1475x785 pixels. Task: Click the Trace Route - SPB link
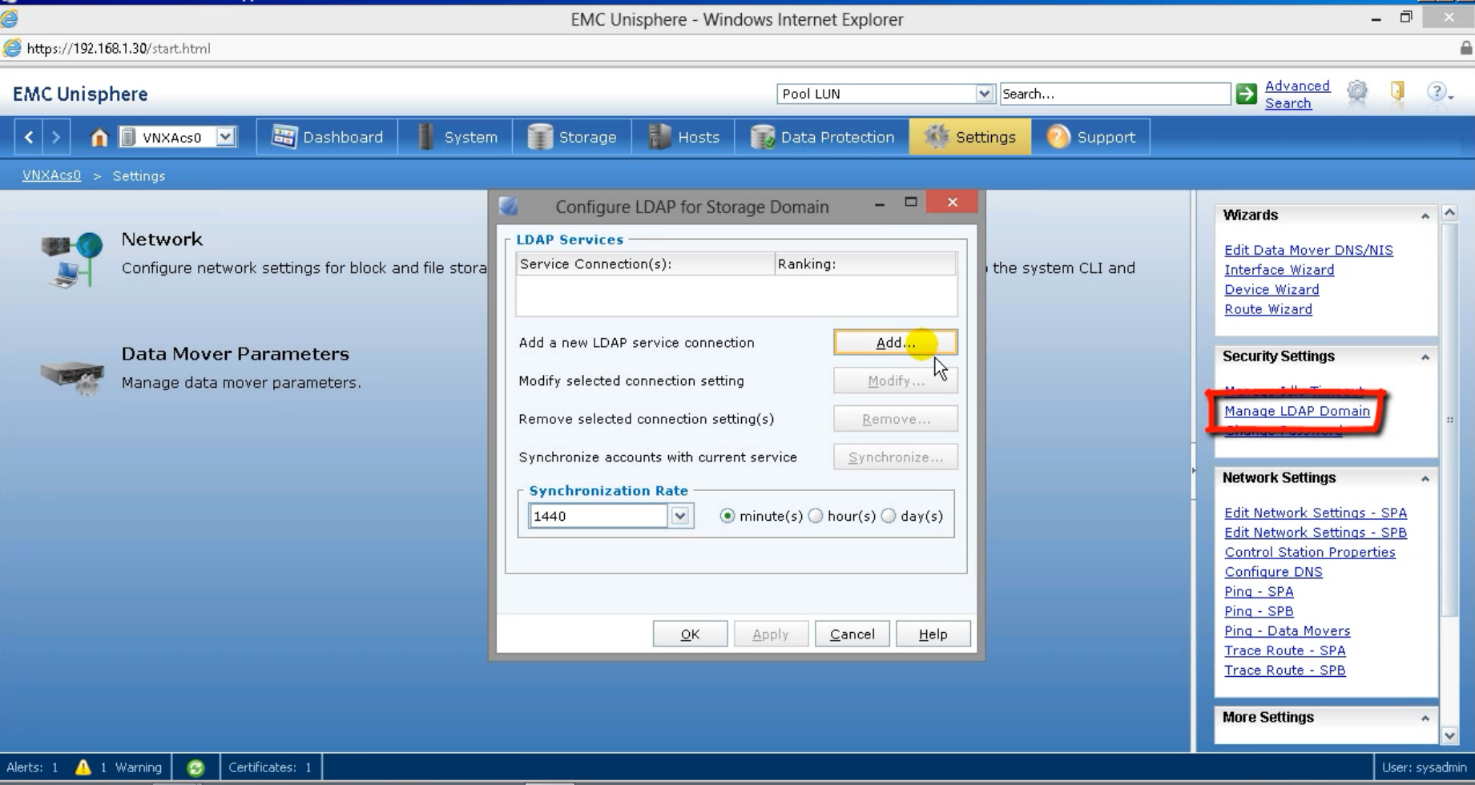tap(1284, 670)
